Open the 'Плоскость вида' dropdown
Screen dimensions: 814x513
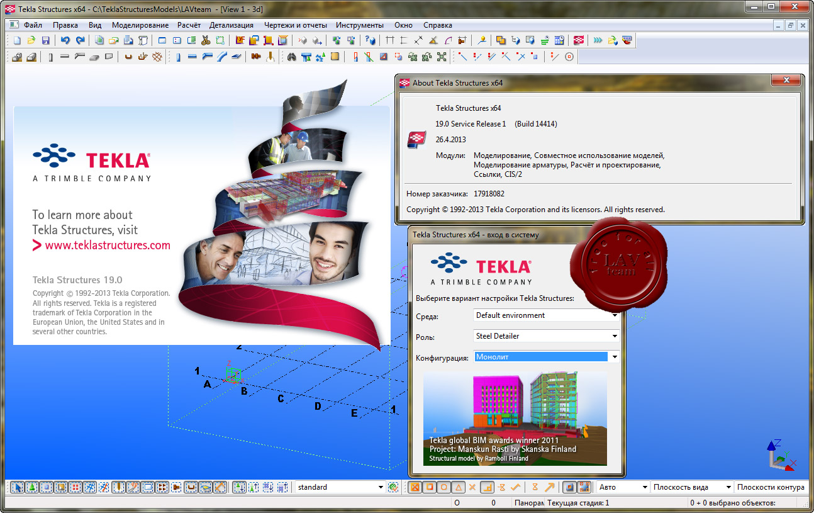692,487
